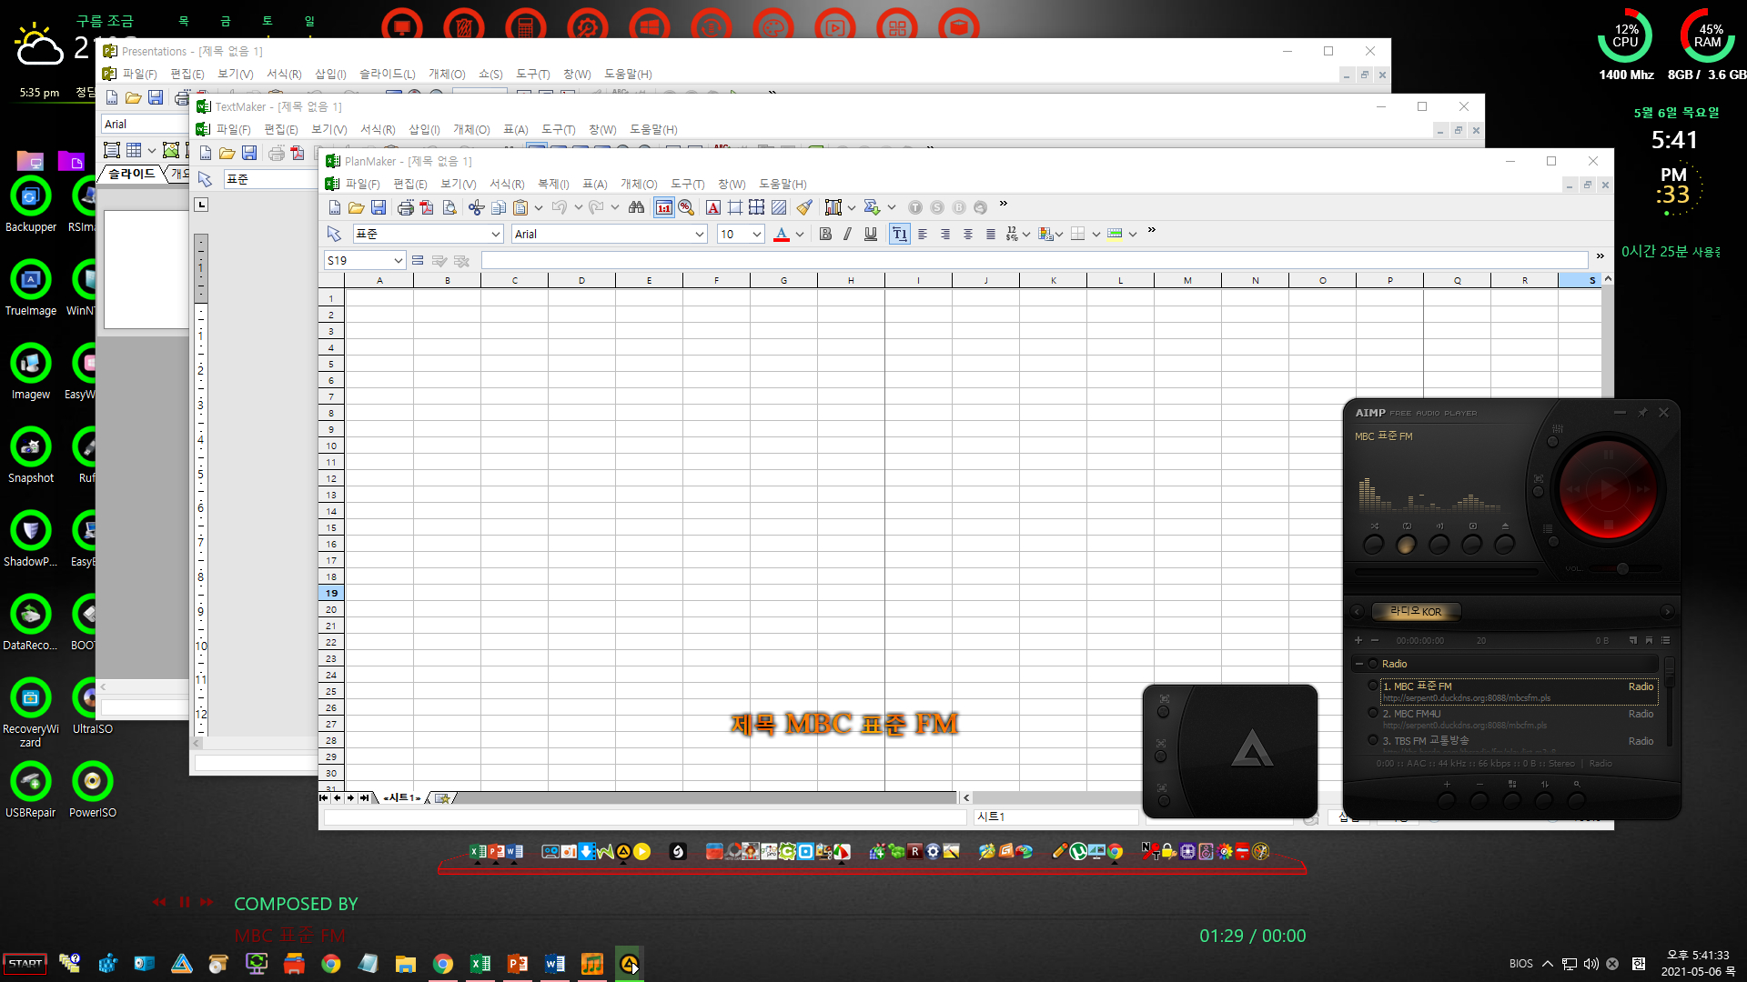Open 파일(F) menu in PlanMaker

[362, 184]
